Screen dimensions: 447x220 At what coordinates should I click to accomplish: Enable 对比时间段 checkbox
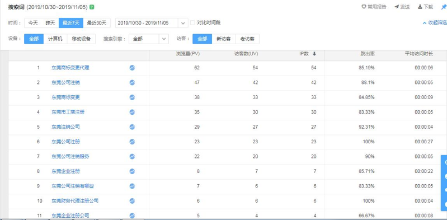click(192, 22)
